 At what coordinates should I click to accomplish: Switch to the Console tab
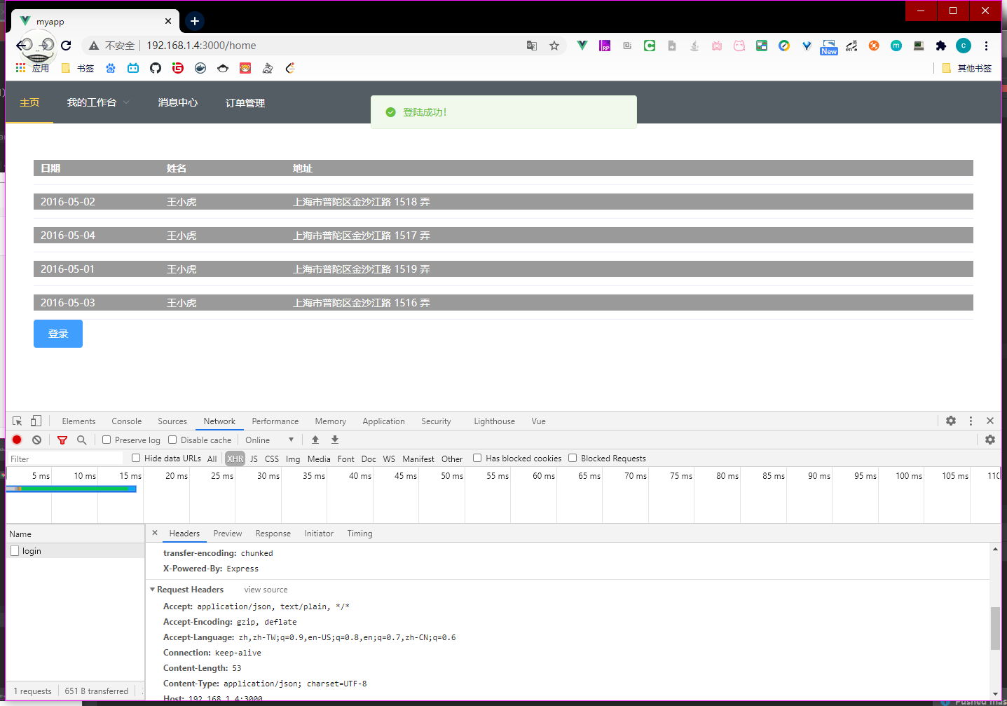pos(126,421)
